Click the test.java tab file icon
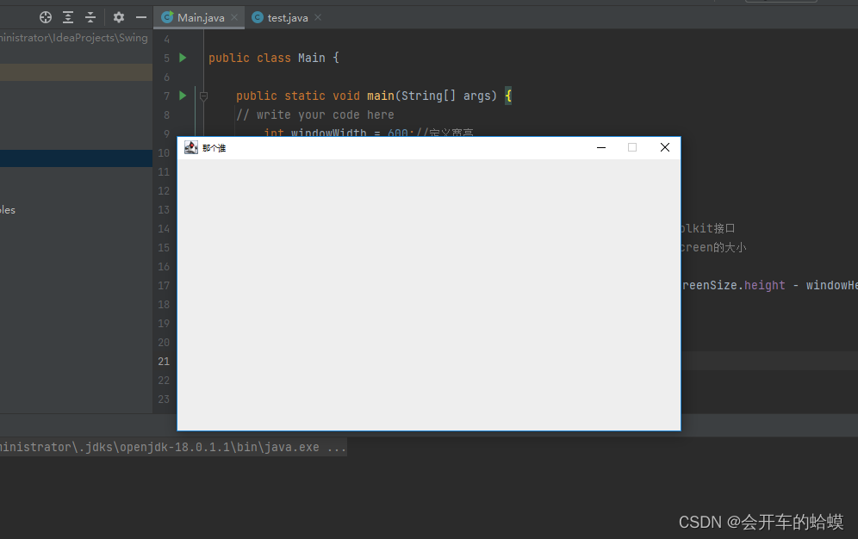This screenshot has height=539, width=858. coord(258,17)
